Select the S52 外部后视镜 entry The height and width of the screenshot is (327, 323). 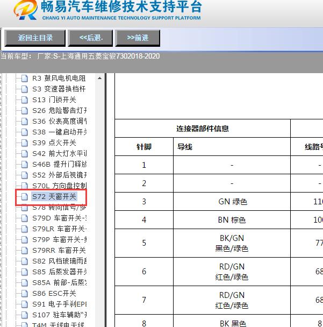point(60,175)
